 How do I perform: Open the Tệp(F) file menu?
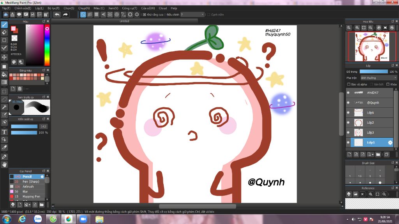click(6, 8)
